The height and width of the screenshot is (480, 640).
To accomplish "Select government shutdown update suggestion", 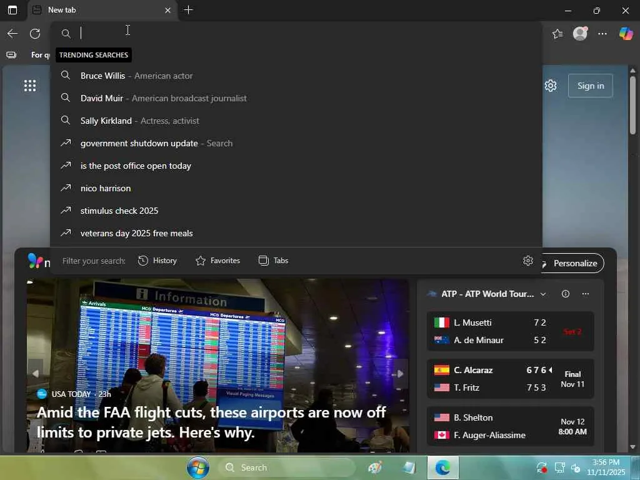I will tap(296, 143).
